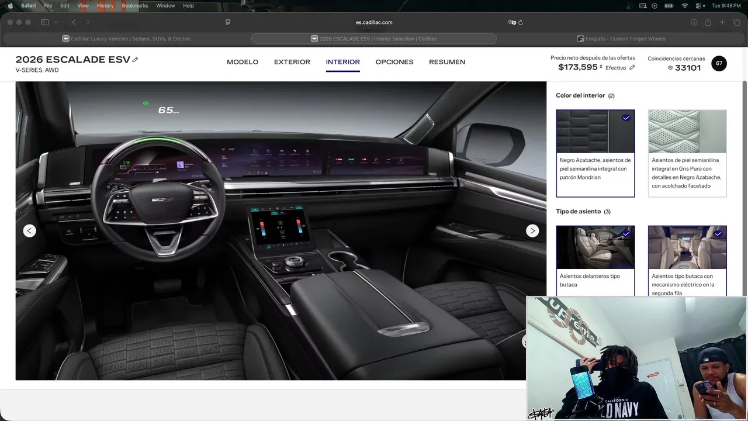Open the Help menu
Viewport: 748px width, 421px height.
click(x=188, y=5)
